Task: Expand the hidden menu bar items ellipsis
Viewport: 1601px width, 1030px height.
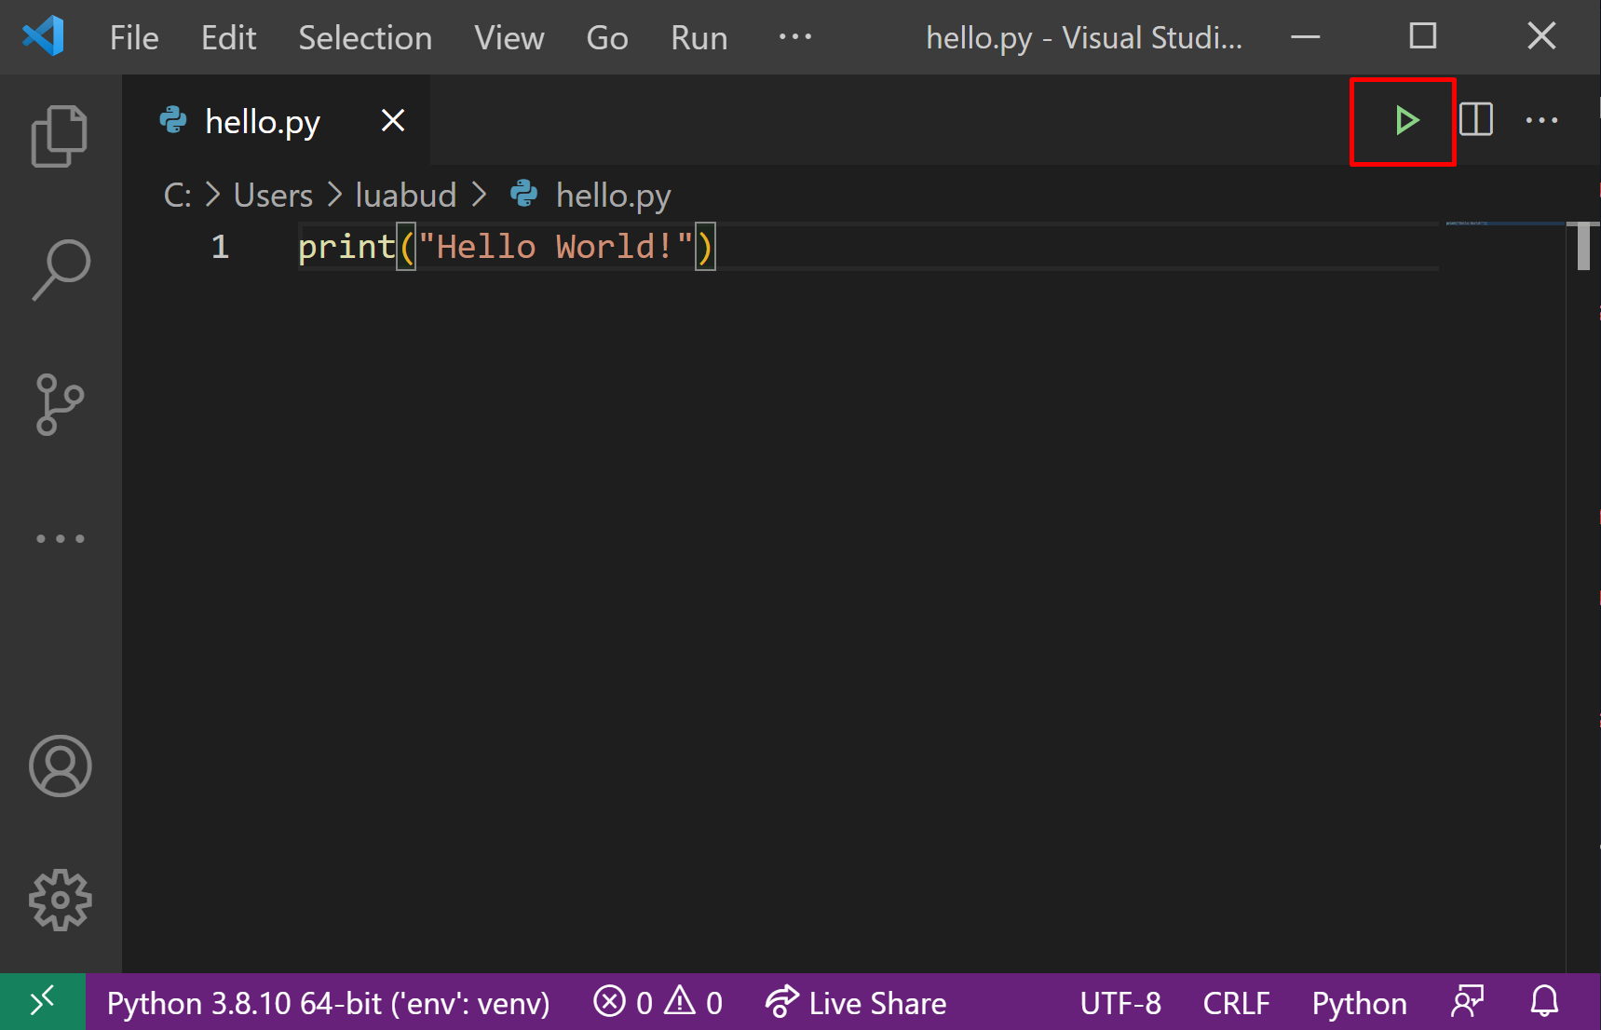Action: tap(794, 37)
